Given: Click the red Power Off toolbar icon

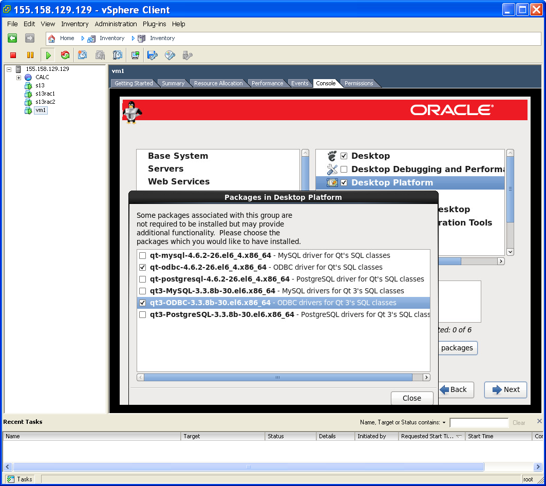Looking at the screenshot, I should [13, 55].
